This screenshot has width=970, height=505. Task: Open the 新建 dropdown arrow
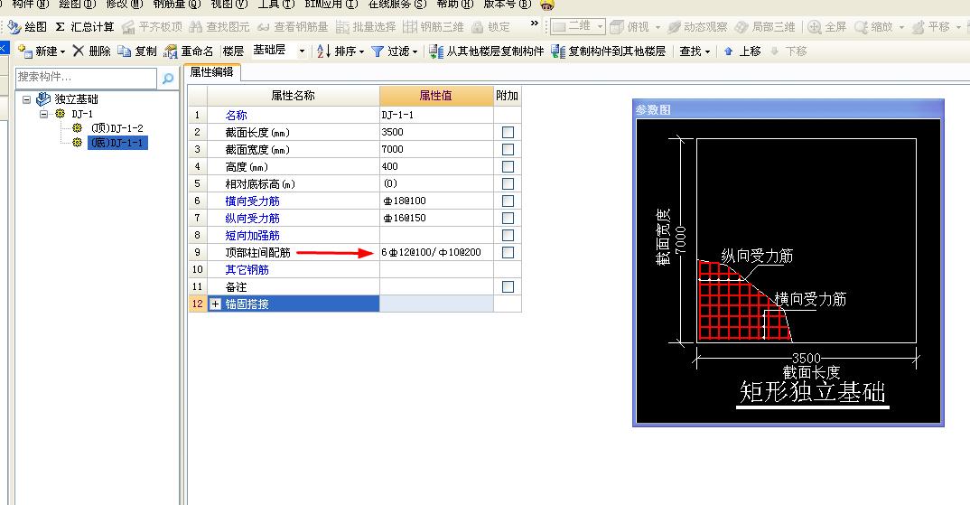63,51
